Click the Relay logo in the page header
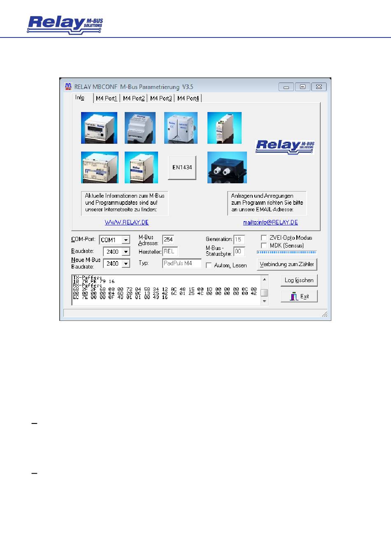The image size is (391, 554). coord(65,25)
